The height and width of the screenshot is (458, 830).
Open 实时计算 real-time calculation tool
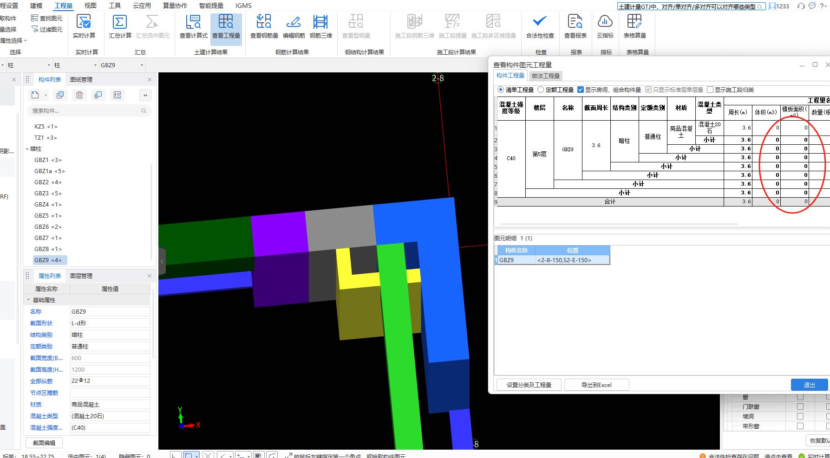(x=84, y=26)
